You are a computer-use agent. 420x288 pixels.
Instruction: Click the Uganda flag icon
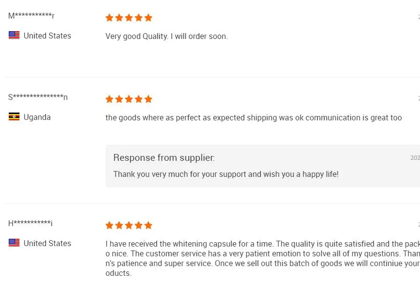tap(14, 116)
